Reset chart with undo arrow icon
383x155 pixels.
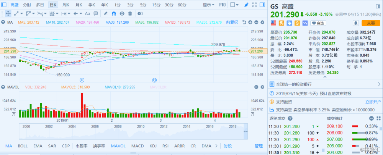tap(244, 22)
